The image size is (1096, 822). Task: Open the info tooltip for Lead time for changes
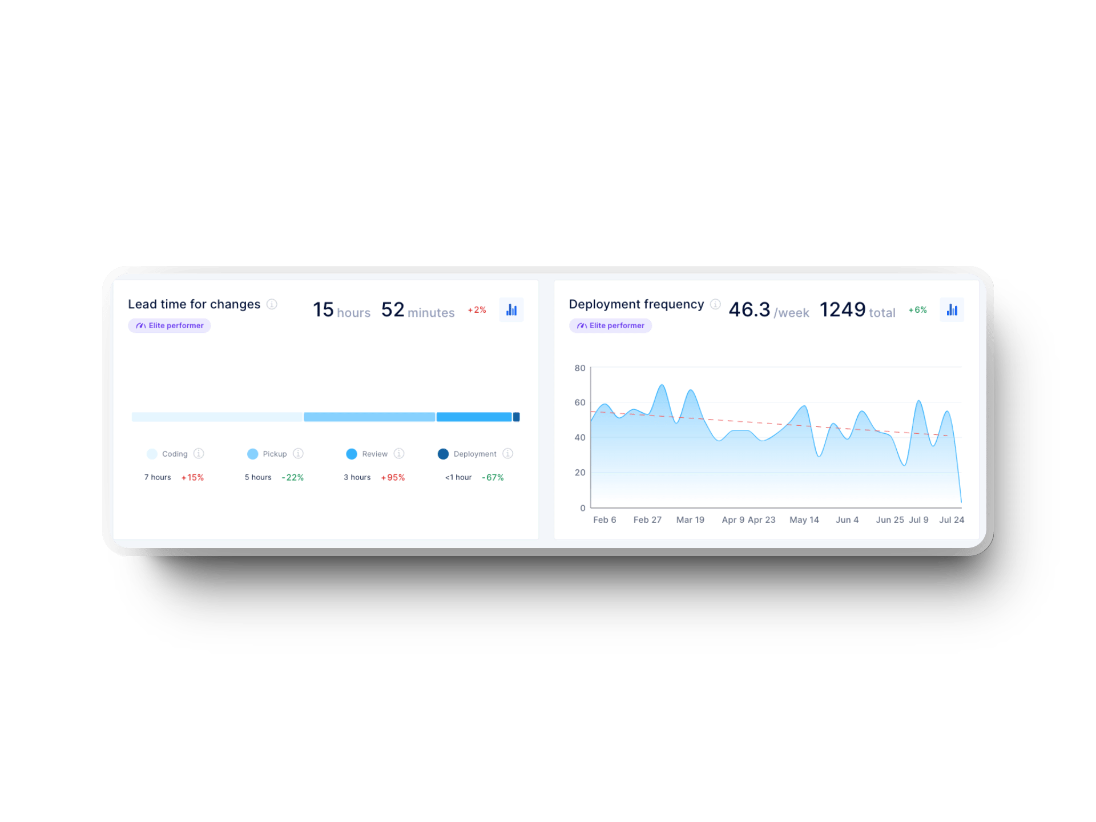click(x=273, y=304)
